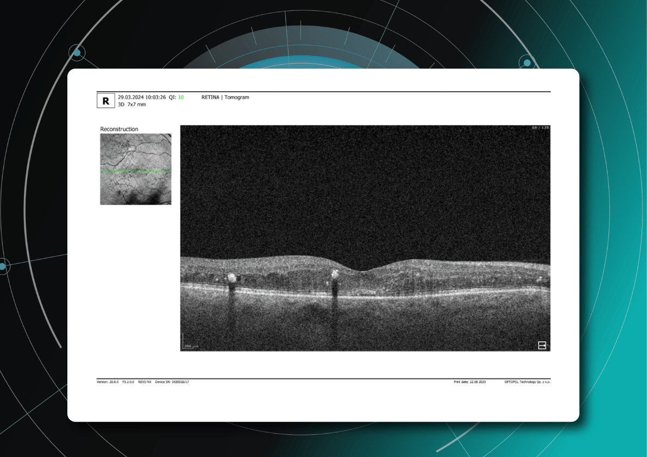Image resolution: width=647 pixels, height=457 pixels.
Task: Click the left hyperreflective deposit in tomogram
Action: pyautogui.click(x=232, y=278)
